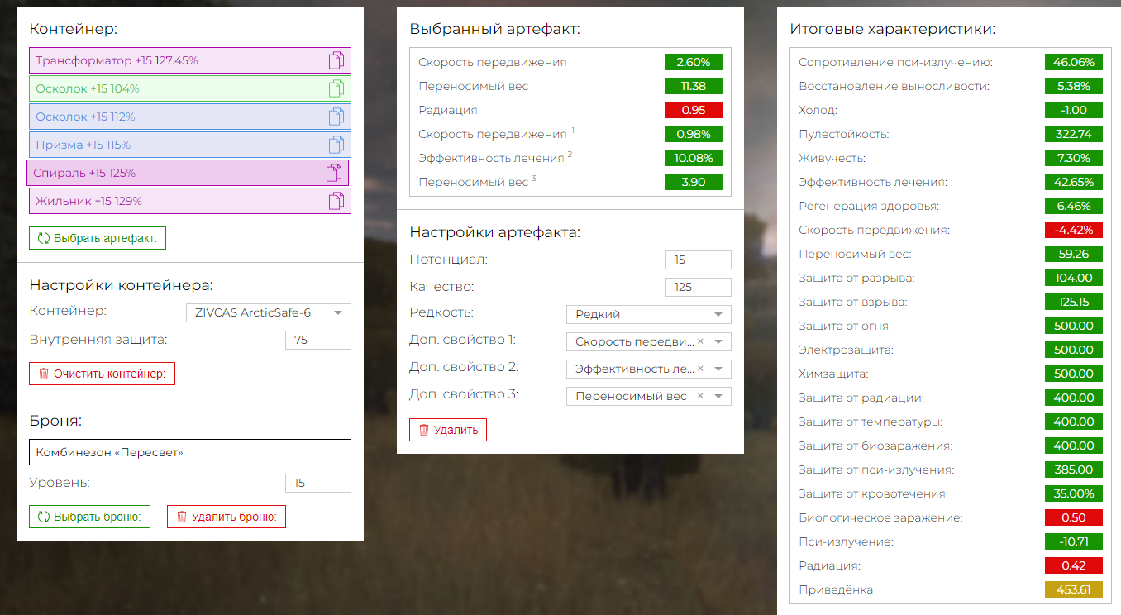Select the Осколок +15 112% artifact row
This screenshot has width=1121, height=615.
point(190,117)
